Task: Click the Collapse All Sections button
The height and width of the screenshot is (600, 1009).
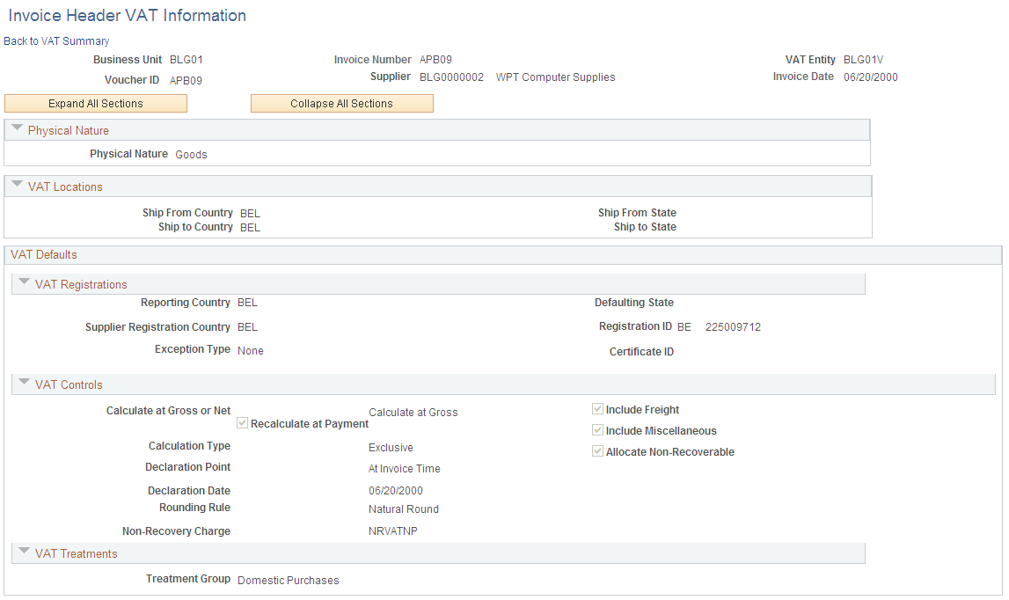Action: click(341, 103)
